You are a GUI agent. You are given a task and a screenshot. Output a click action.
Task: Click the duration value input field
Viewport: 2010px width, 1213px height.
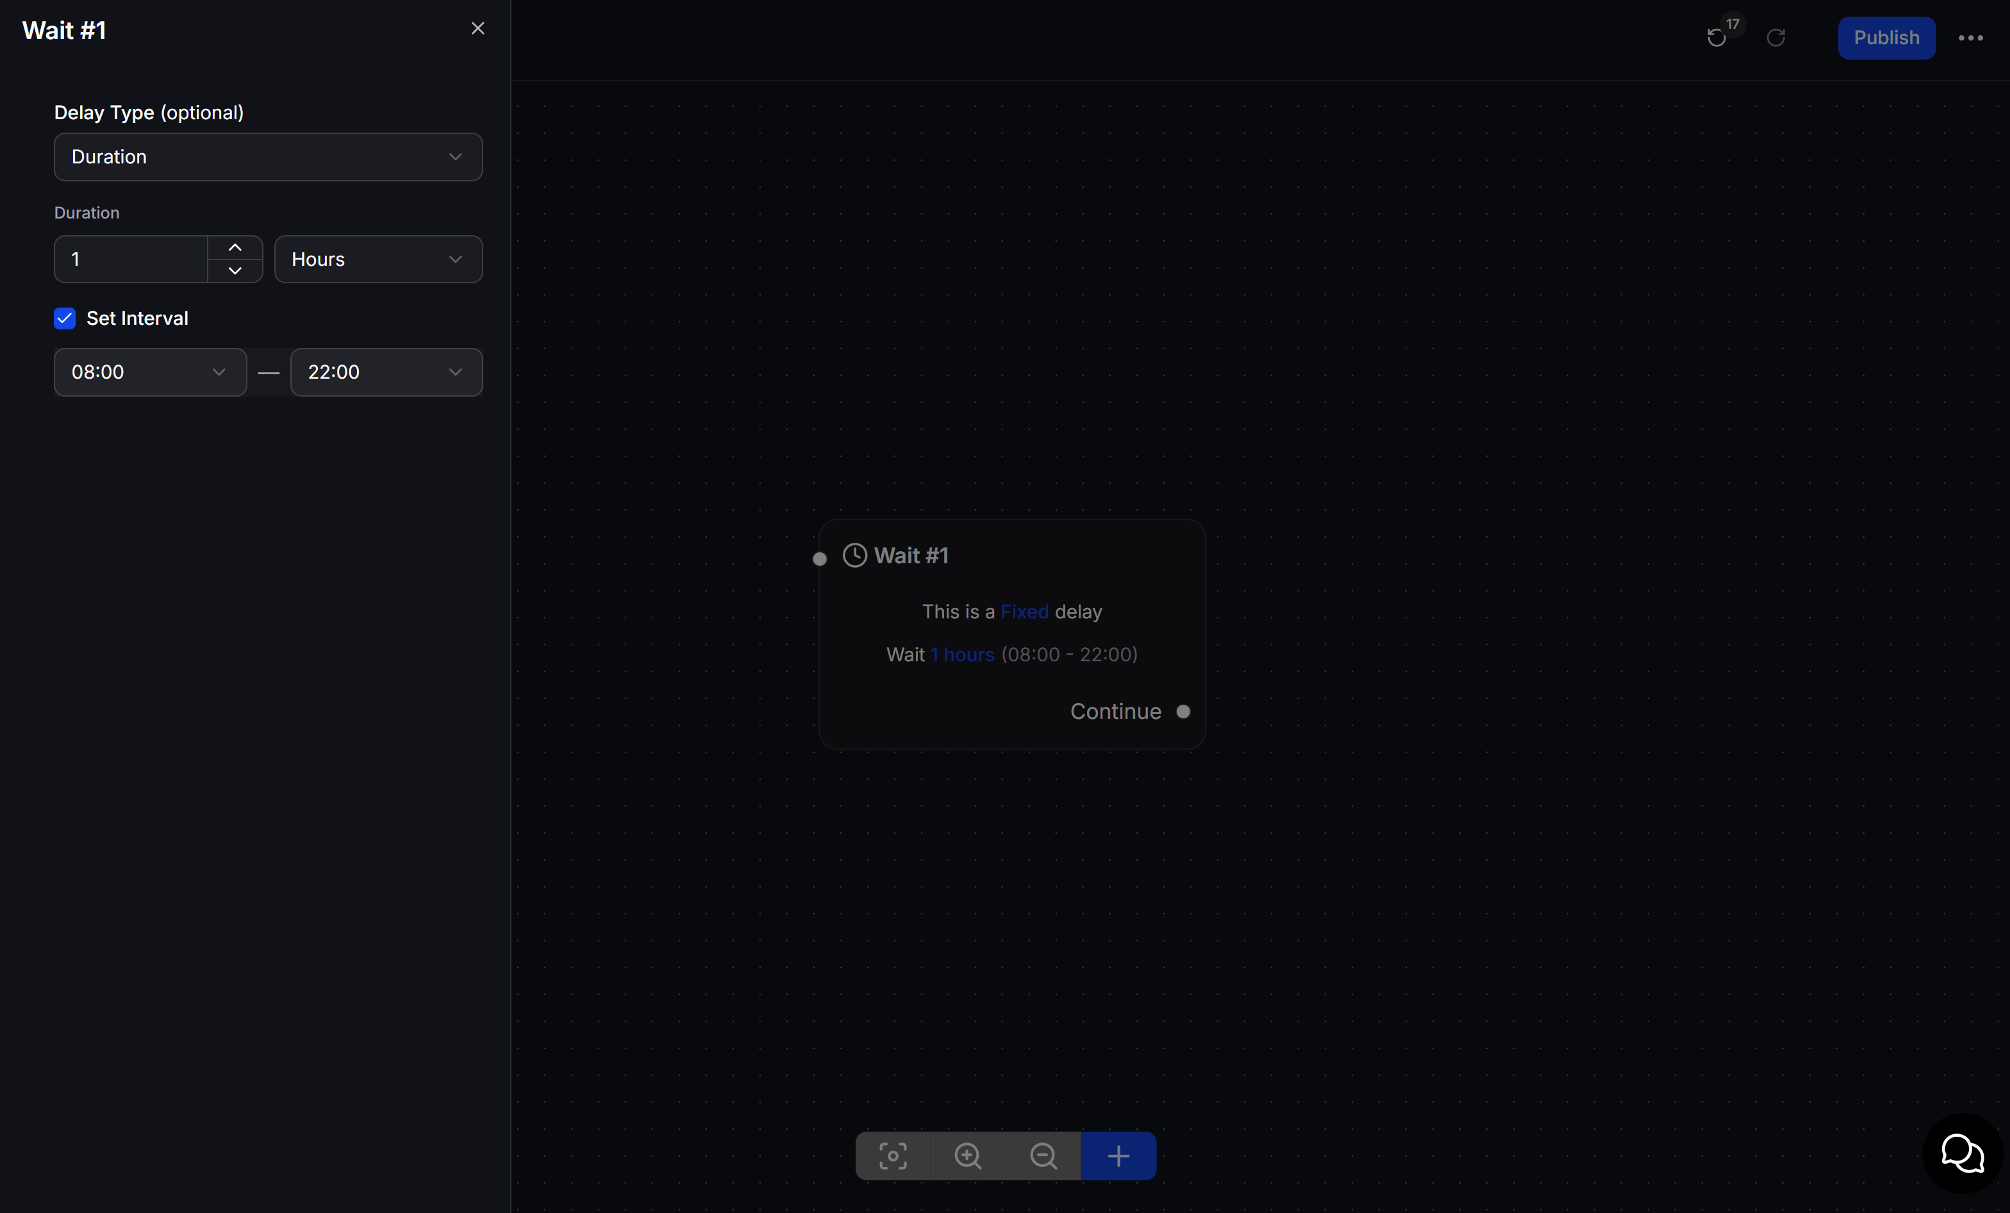click(131, 260)
